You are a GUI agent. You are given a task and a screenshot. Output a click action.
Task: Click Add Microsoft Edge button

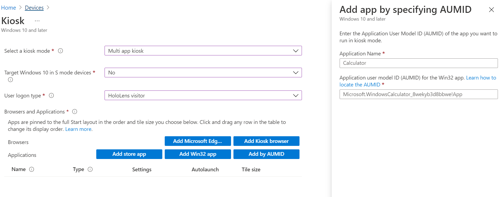coord(198,141)
